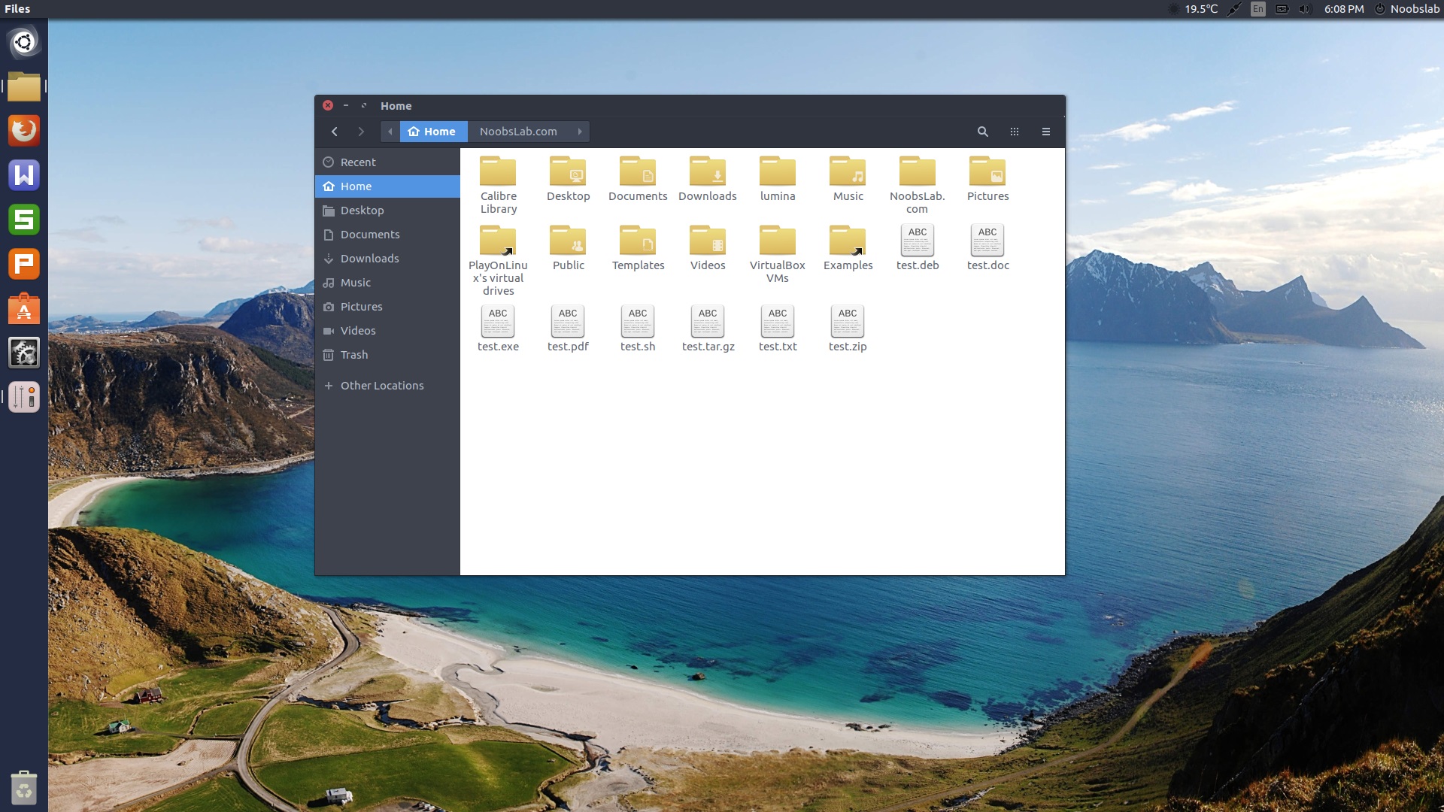Open WPS Spreadsheets from the launcher
This screenshot has height=812, width=1444.
(24, 220)
